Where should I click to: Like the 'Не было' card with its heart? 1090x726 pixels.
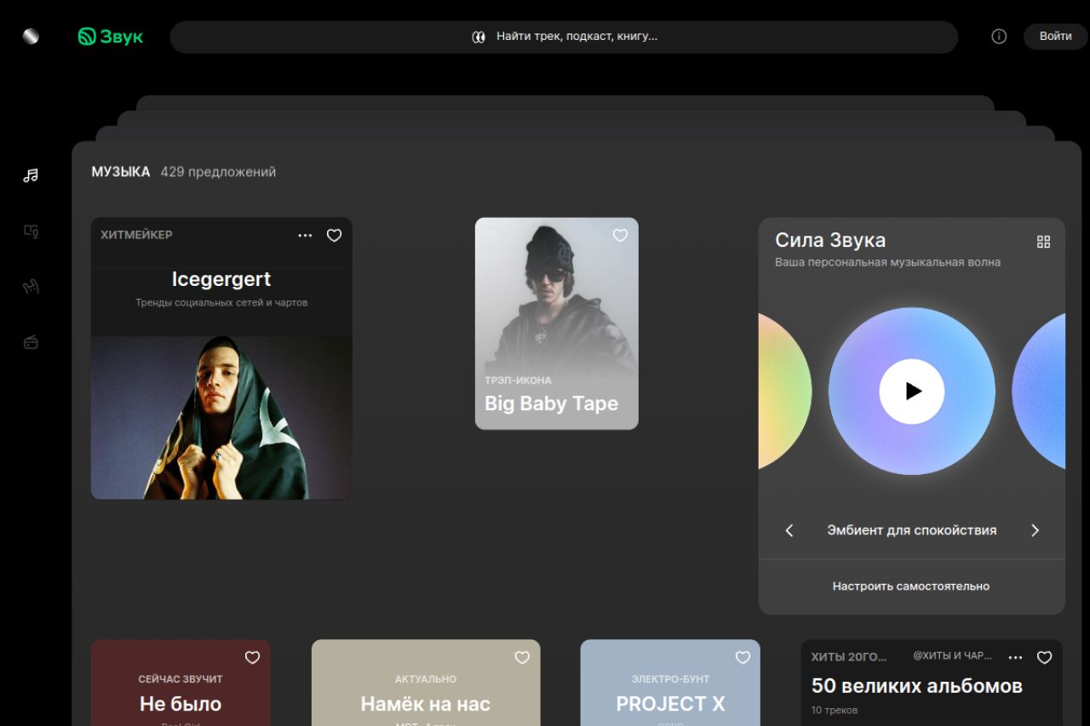pos(252,658)
